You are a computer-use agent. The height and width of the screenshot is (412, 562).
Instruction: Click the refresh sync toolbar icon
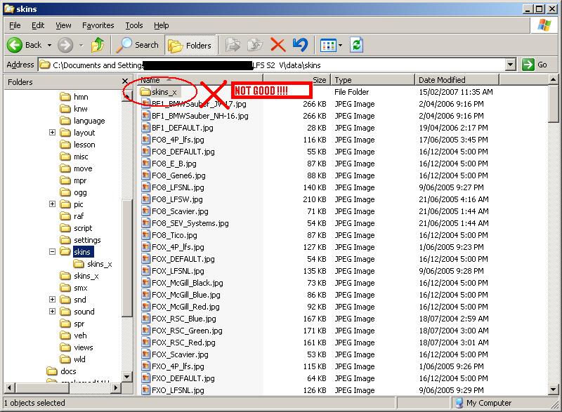(x=357, y=45)
